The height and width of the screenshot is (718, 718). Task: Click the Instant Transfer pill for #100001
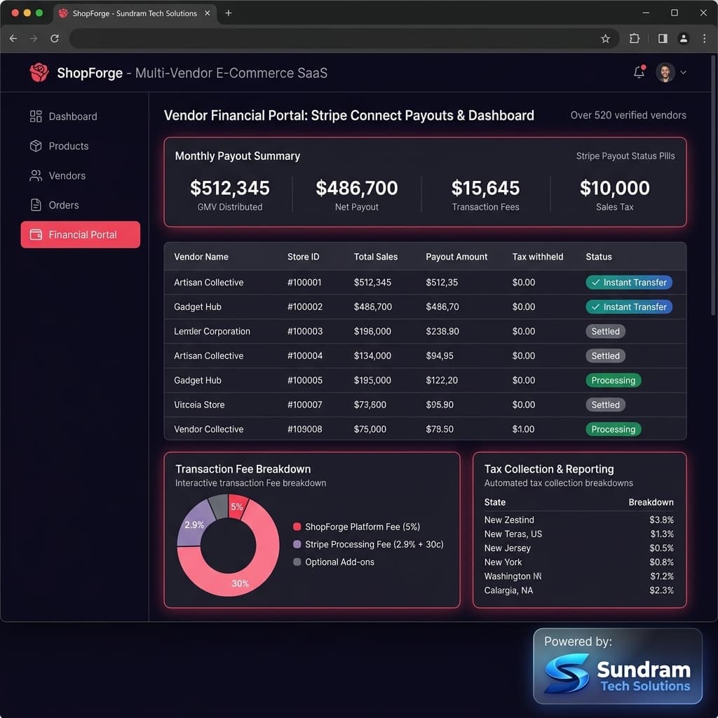629,282
